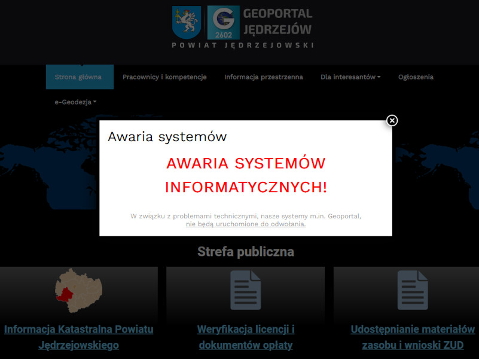Click the Strefa publiczna heading
This screenshot has height=359, width=479.
point(246,252)
